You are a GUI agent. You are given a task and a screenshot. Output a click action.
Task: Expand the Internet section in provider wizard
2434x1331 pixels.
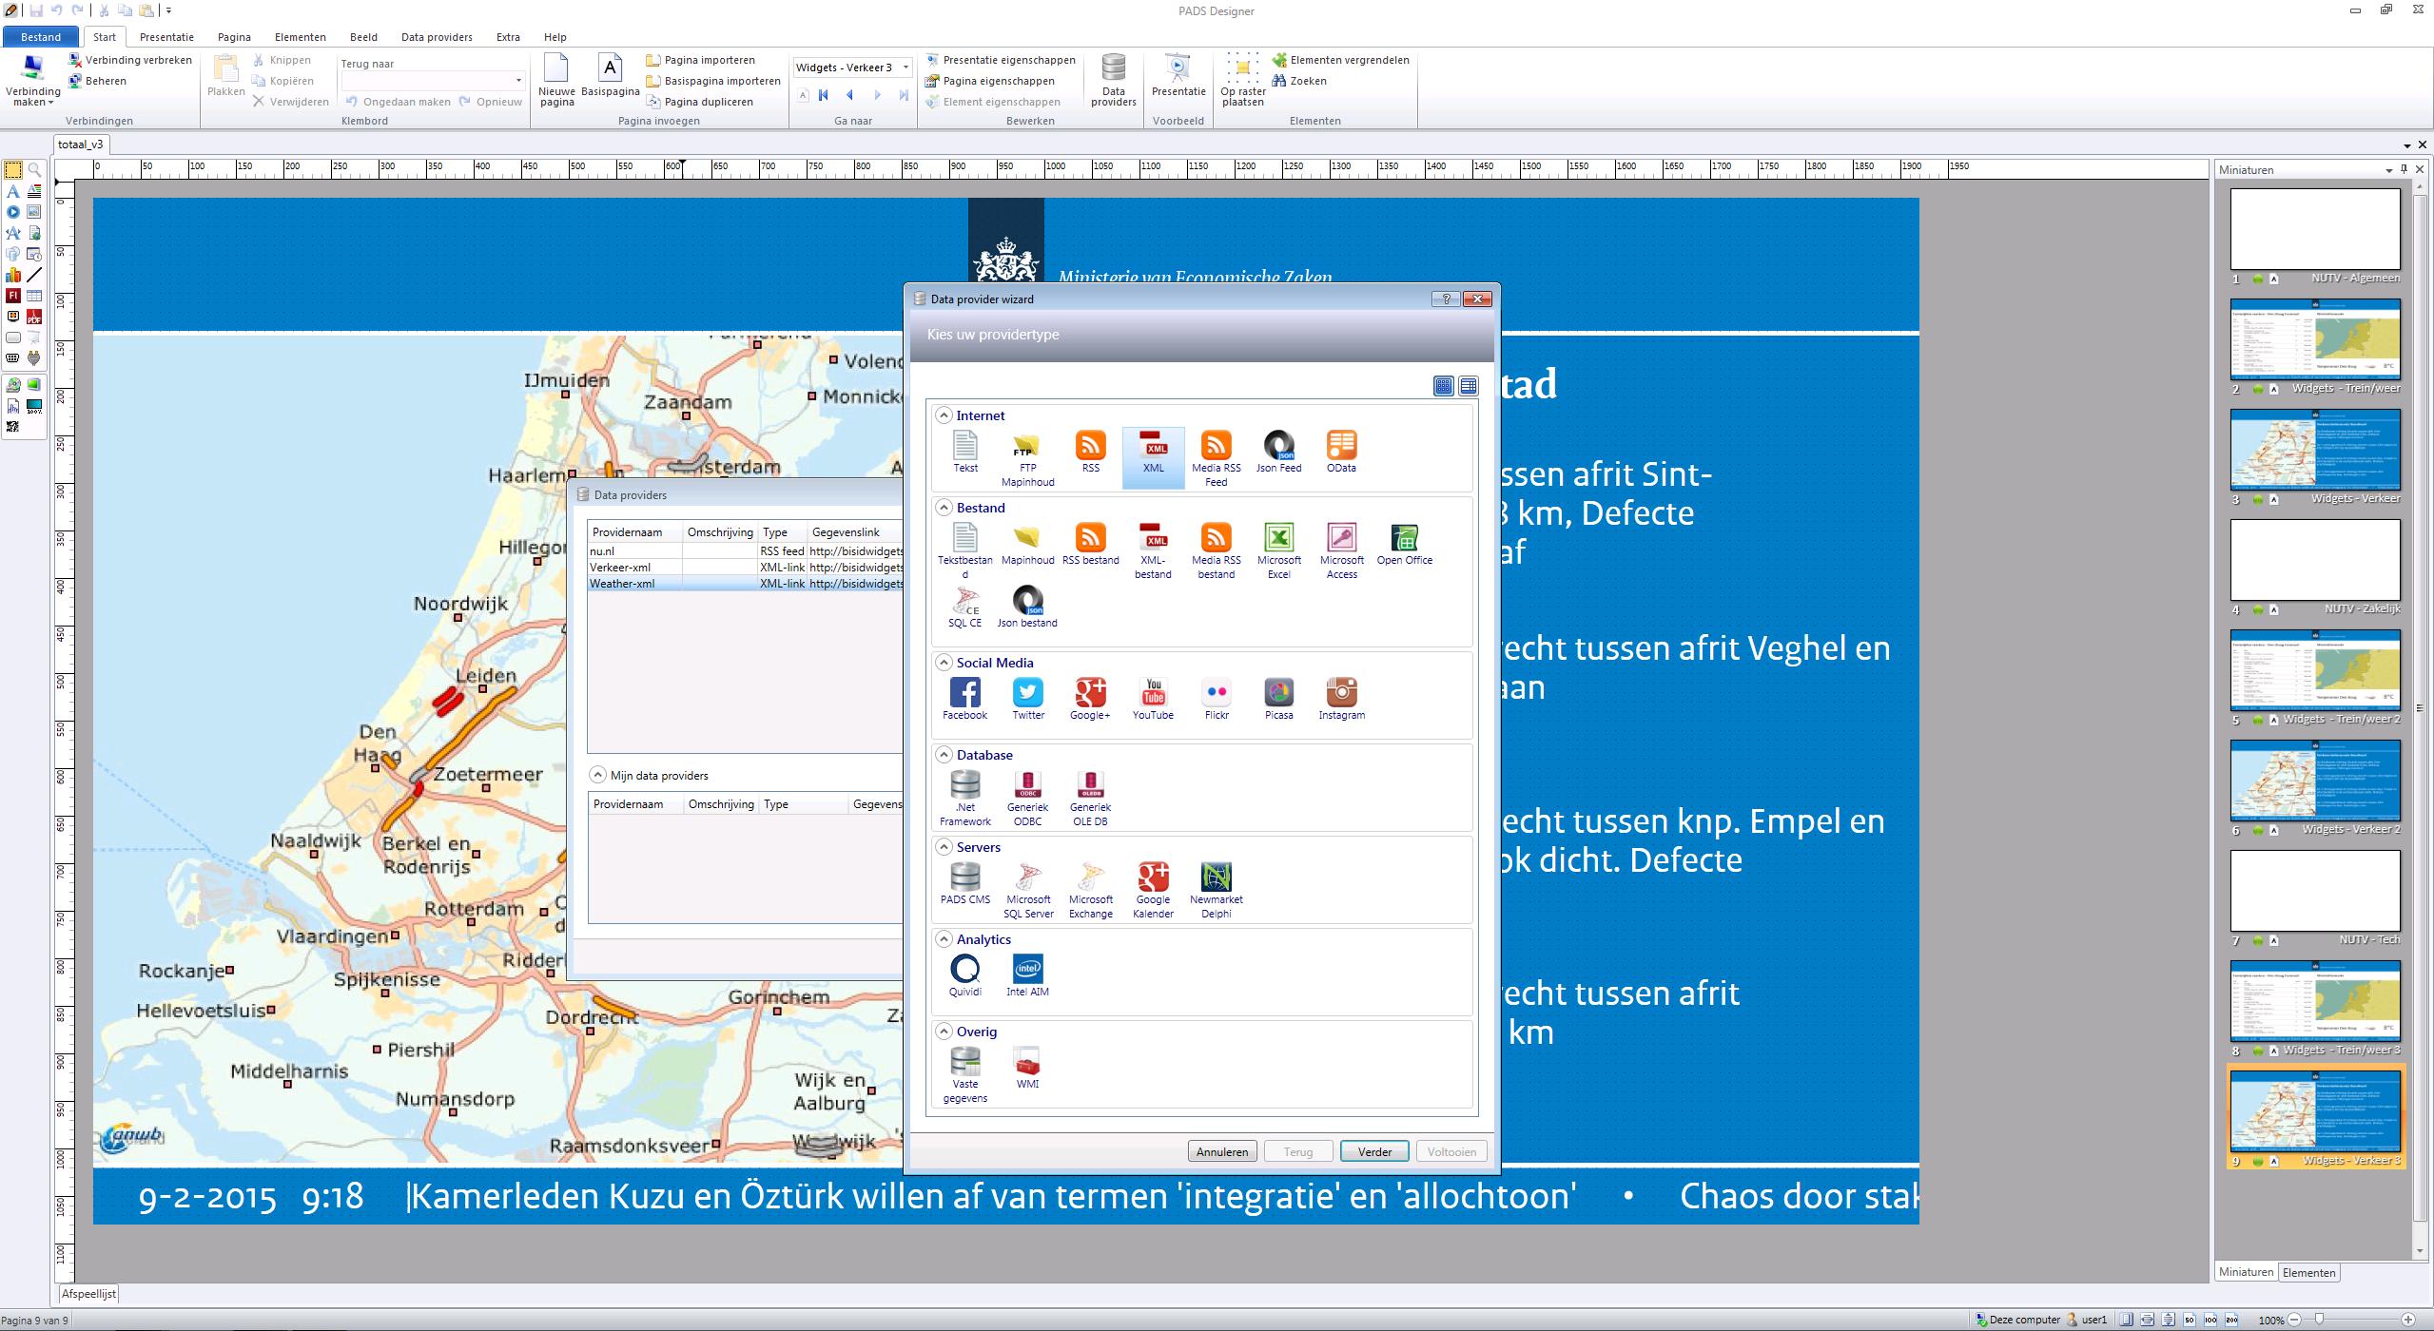click(943, 415)
